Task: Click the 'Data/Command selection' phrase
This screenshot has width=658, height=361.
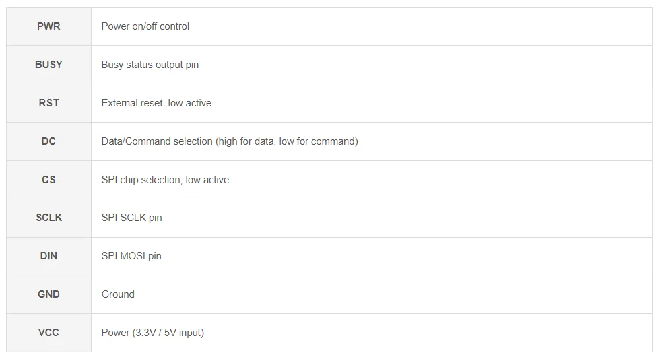Action: [x=157, y=141]
